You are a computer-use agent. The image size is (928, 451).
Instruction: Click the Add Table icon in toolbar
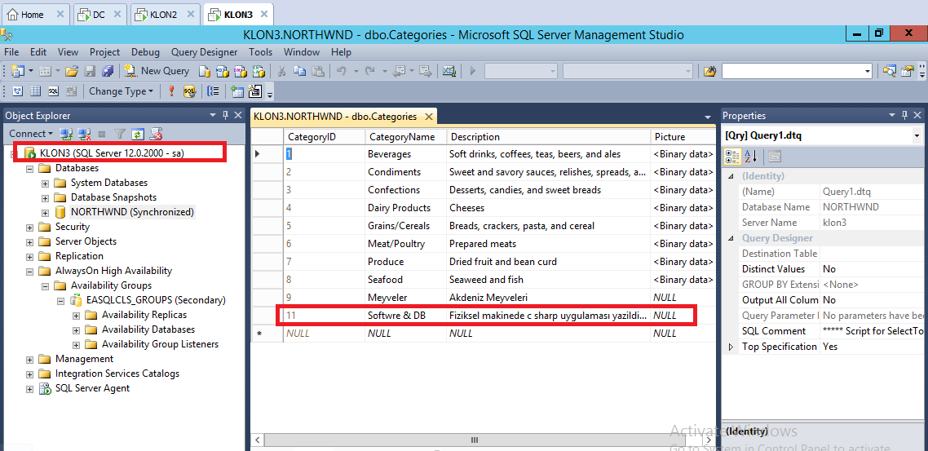(x=237, y=91)
